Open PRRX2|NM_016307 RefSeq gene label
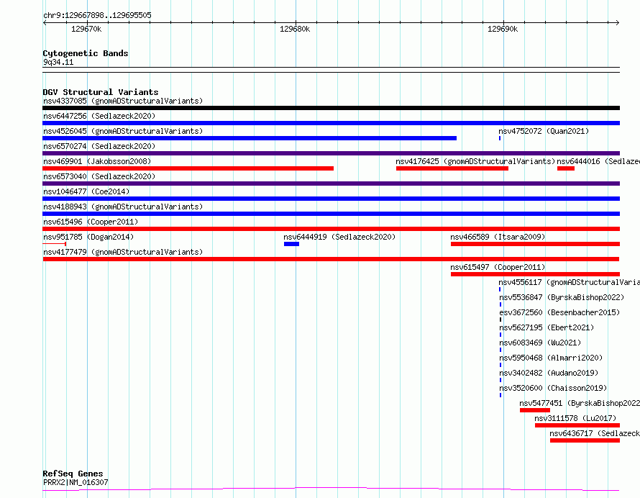This screenshot has height=498, width=640. point(76,482)
